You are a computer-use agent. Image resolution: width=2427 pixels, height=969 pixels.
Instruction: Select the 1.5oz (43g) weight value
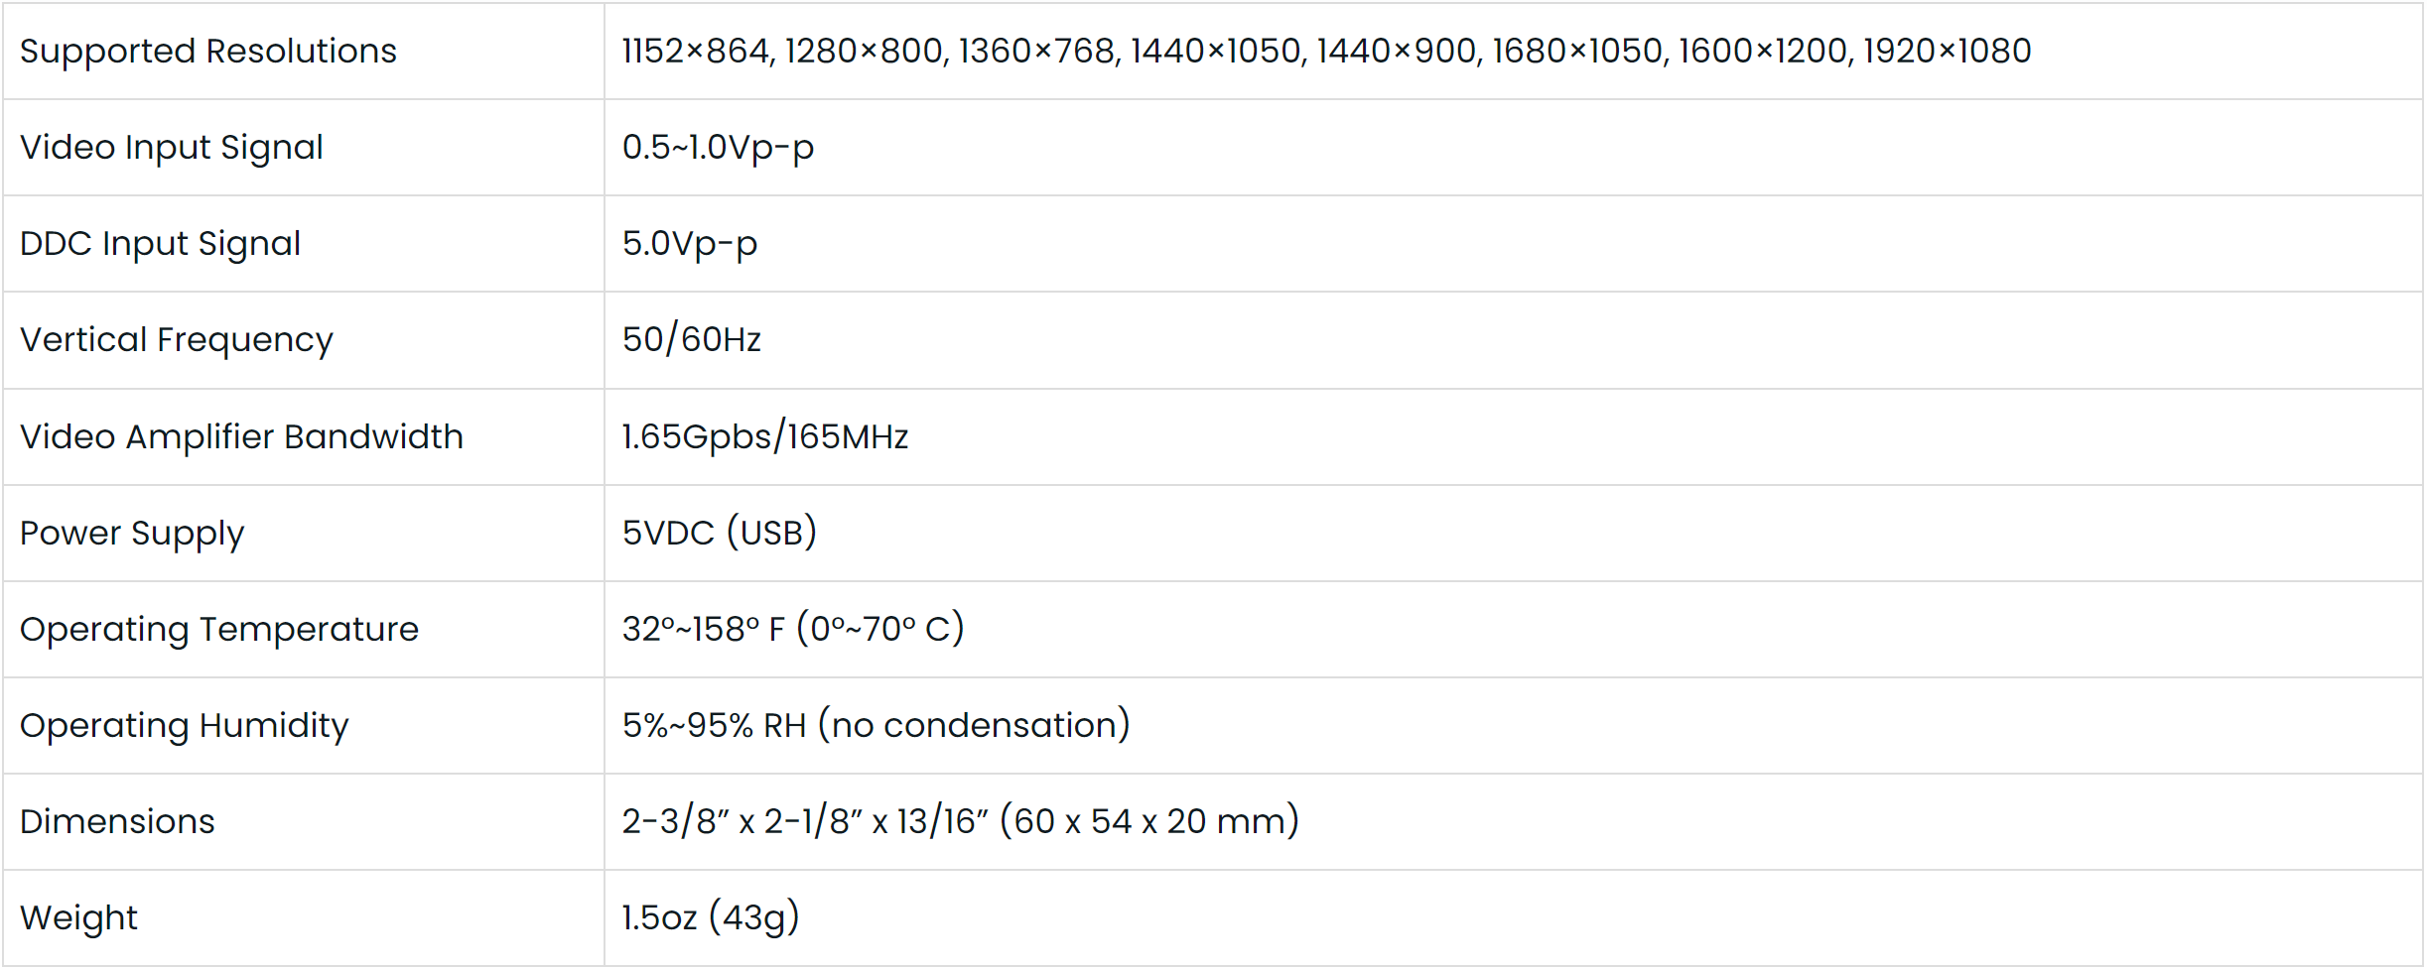click(711, 917)
